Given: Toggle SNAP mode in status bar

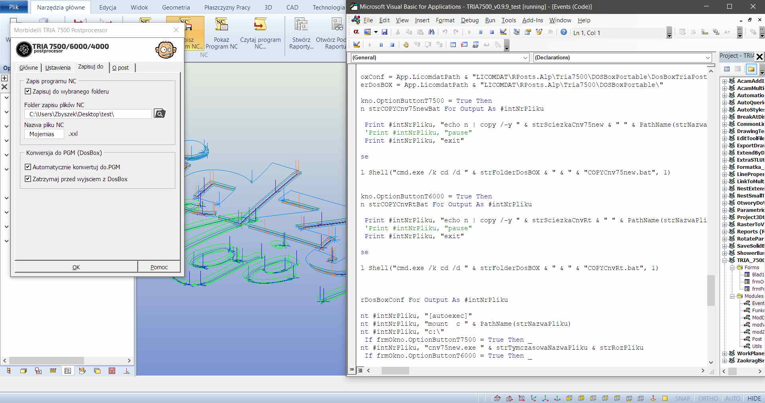Looking at the screenshot, I should [683, 398].
